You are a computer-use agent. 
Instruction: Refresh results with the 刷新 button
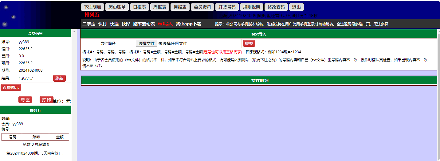[x=59, y=78]
